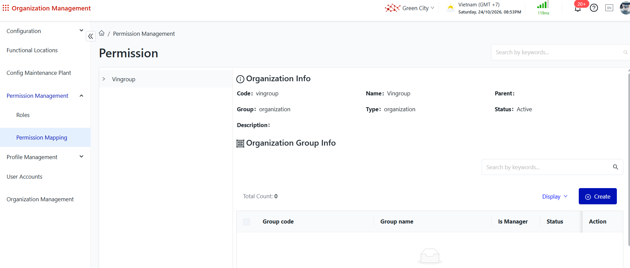Collapse the Permission Management chevron
Image resolution: width=630 pixels, height=268 pixels.
coord(81,96)
